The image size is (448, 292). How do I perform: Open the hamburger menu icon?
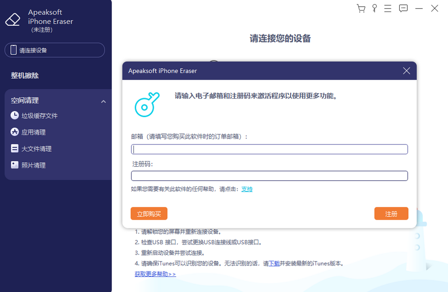coord(388,8)
